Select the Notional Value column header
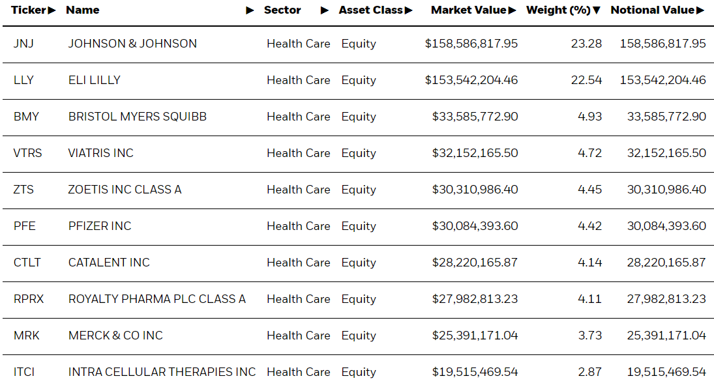 (653, 10)
